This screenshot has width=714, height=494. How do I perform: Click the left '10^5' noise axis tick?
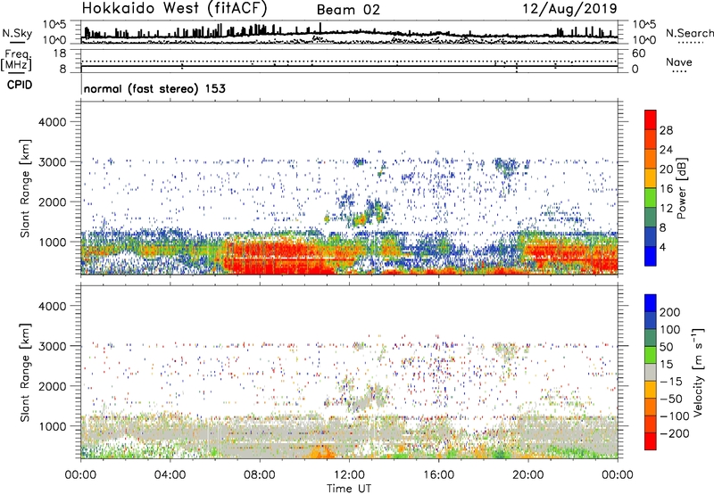(x=54, y=25)
